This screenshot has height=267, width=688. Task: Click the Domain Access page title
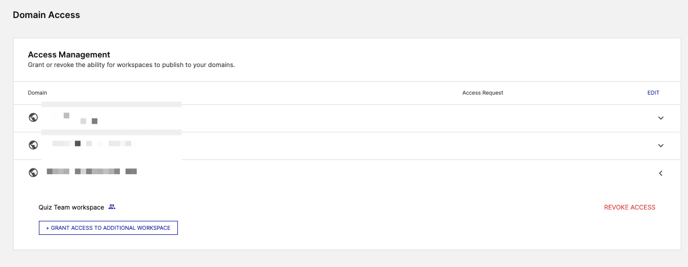[x=46, y=15]
